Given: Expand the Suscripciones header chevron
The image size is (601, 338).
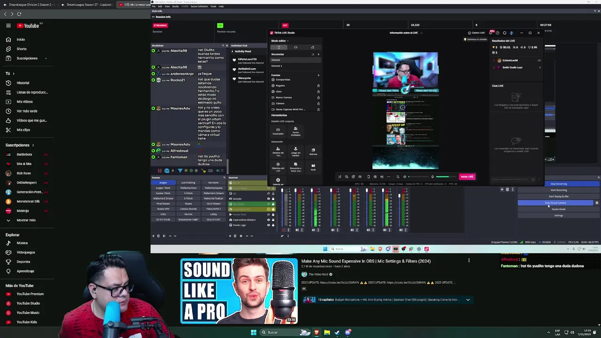Looking at the screenshot, I should [33, 145].
